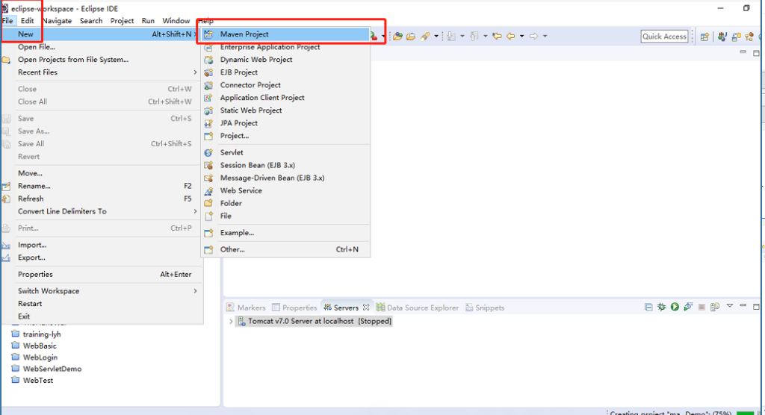Start the server with green play icon
This screenshot has width=765, height=415.
point(675,307)
